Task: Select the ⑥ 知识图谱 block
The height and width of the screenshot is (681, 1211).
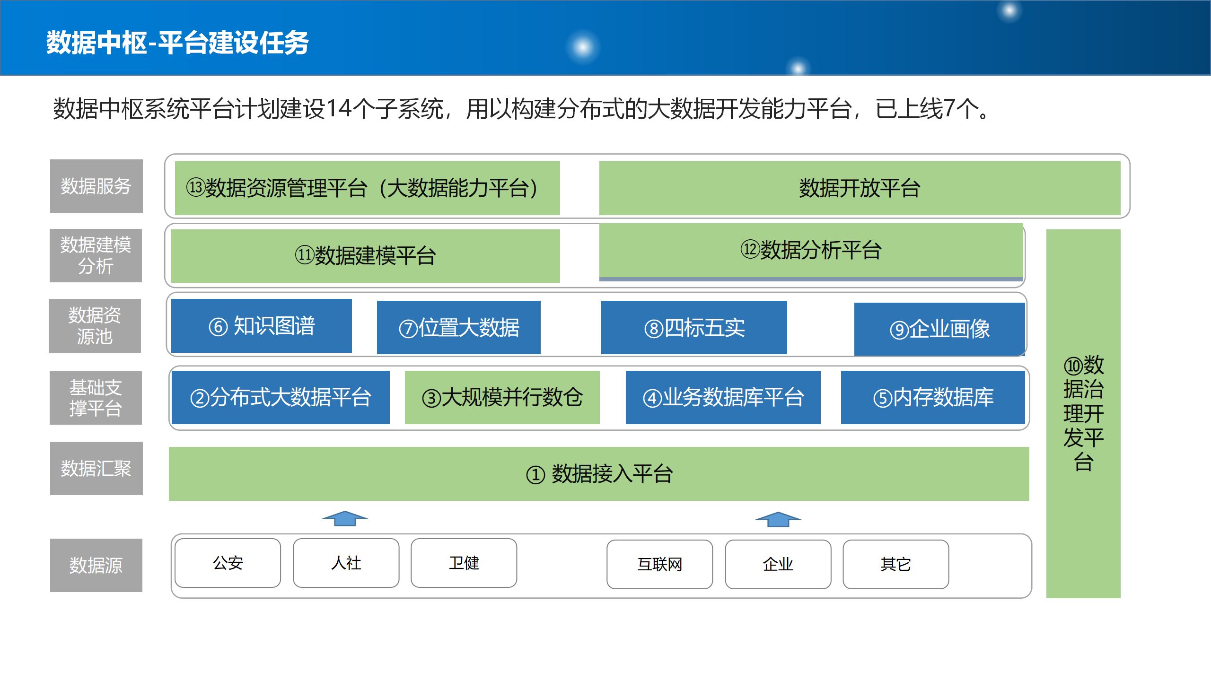Action: pyautogui.click(x=262, y=326)
